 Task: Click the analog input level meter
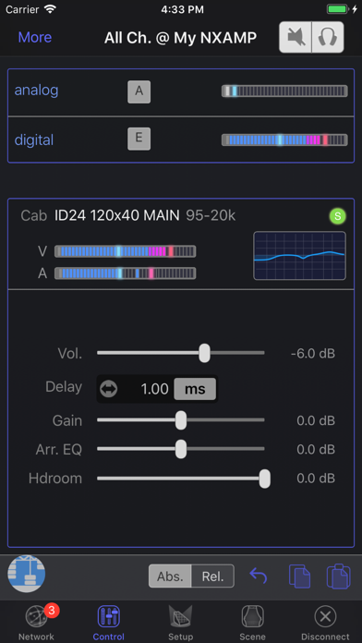tap(284, 91)
